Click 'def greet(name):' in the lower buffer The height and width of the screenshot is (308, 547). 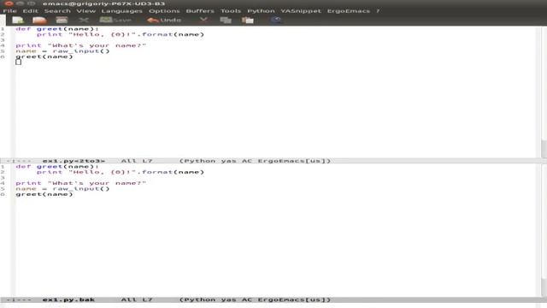pos(57,167)
